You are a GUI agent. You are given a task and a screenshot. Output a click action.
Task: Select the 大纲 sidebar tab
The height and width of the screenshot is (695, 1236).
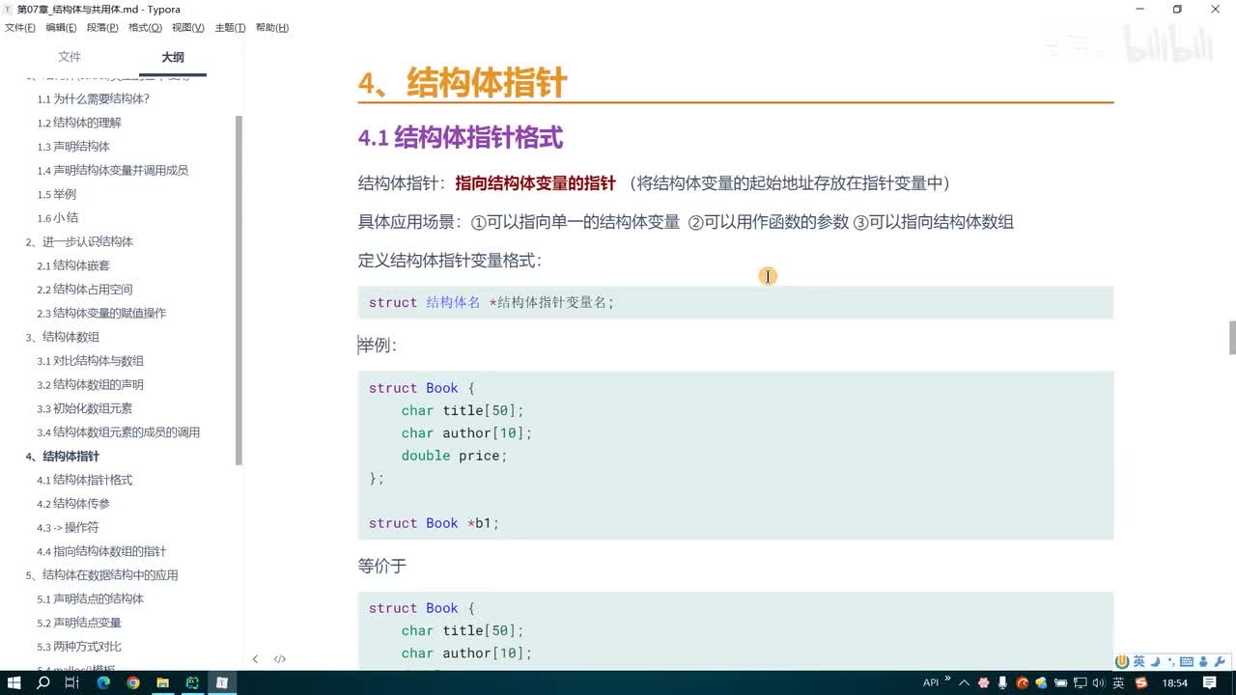coord(173,57)
